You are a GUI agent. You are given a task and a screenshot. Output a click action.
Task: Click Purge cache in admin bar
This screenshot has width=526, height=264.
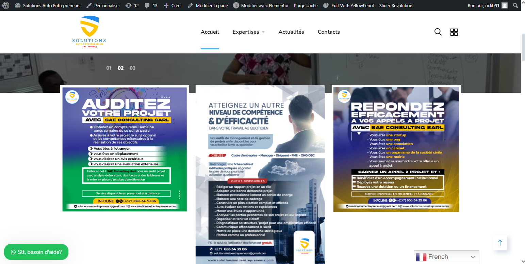point(306,5)
